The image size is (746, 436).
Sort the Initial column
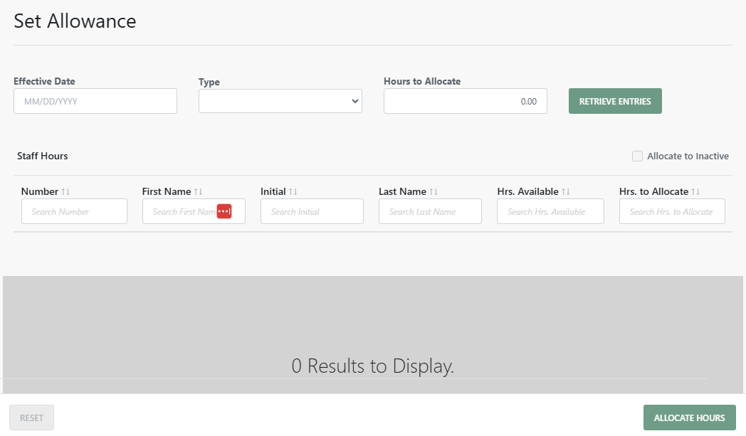pos(293,191)
